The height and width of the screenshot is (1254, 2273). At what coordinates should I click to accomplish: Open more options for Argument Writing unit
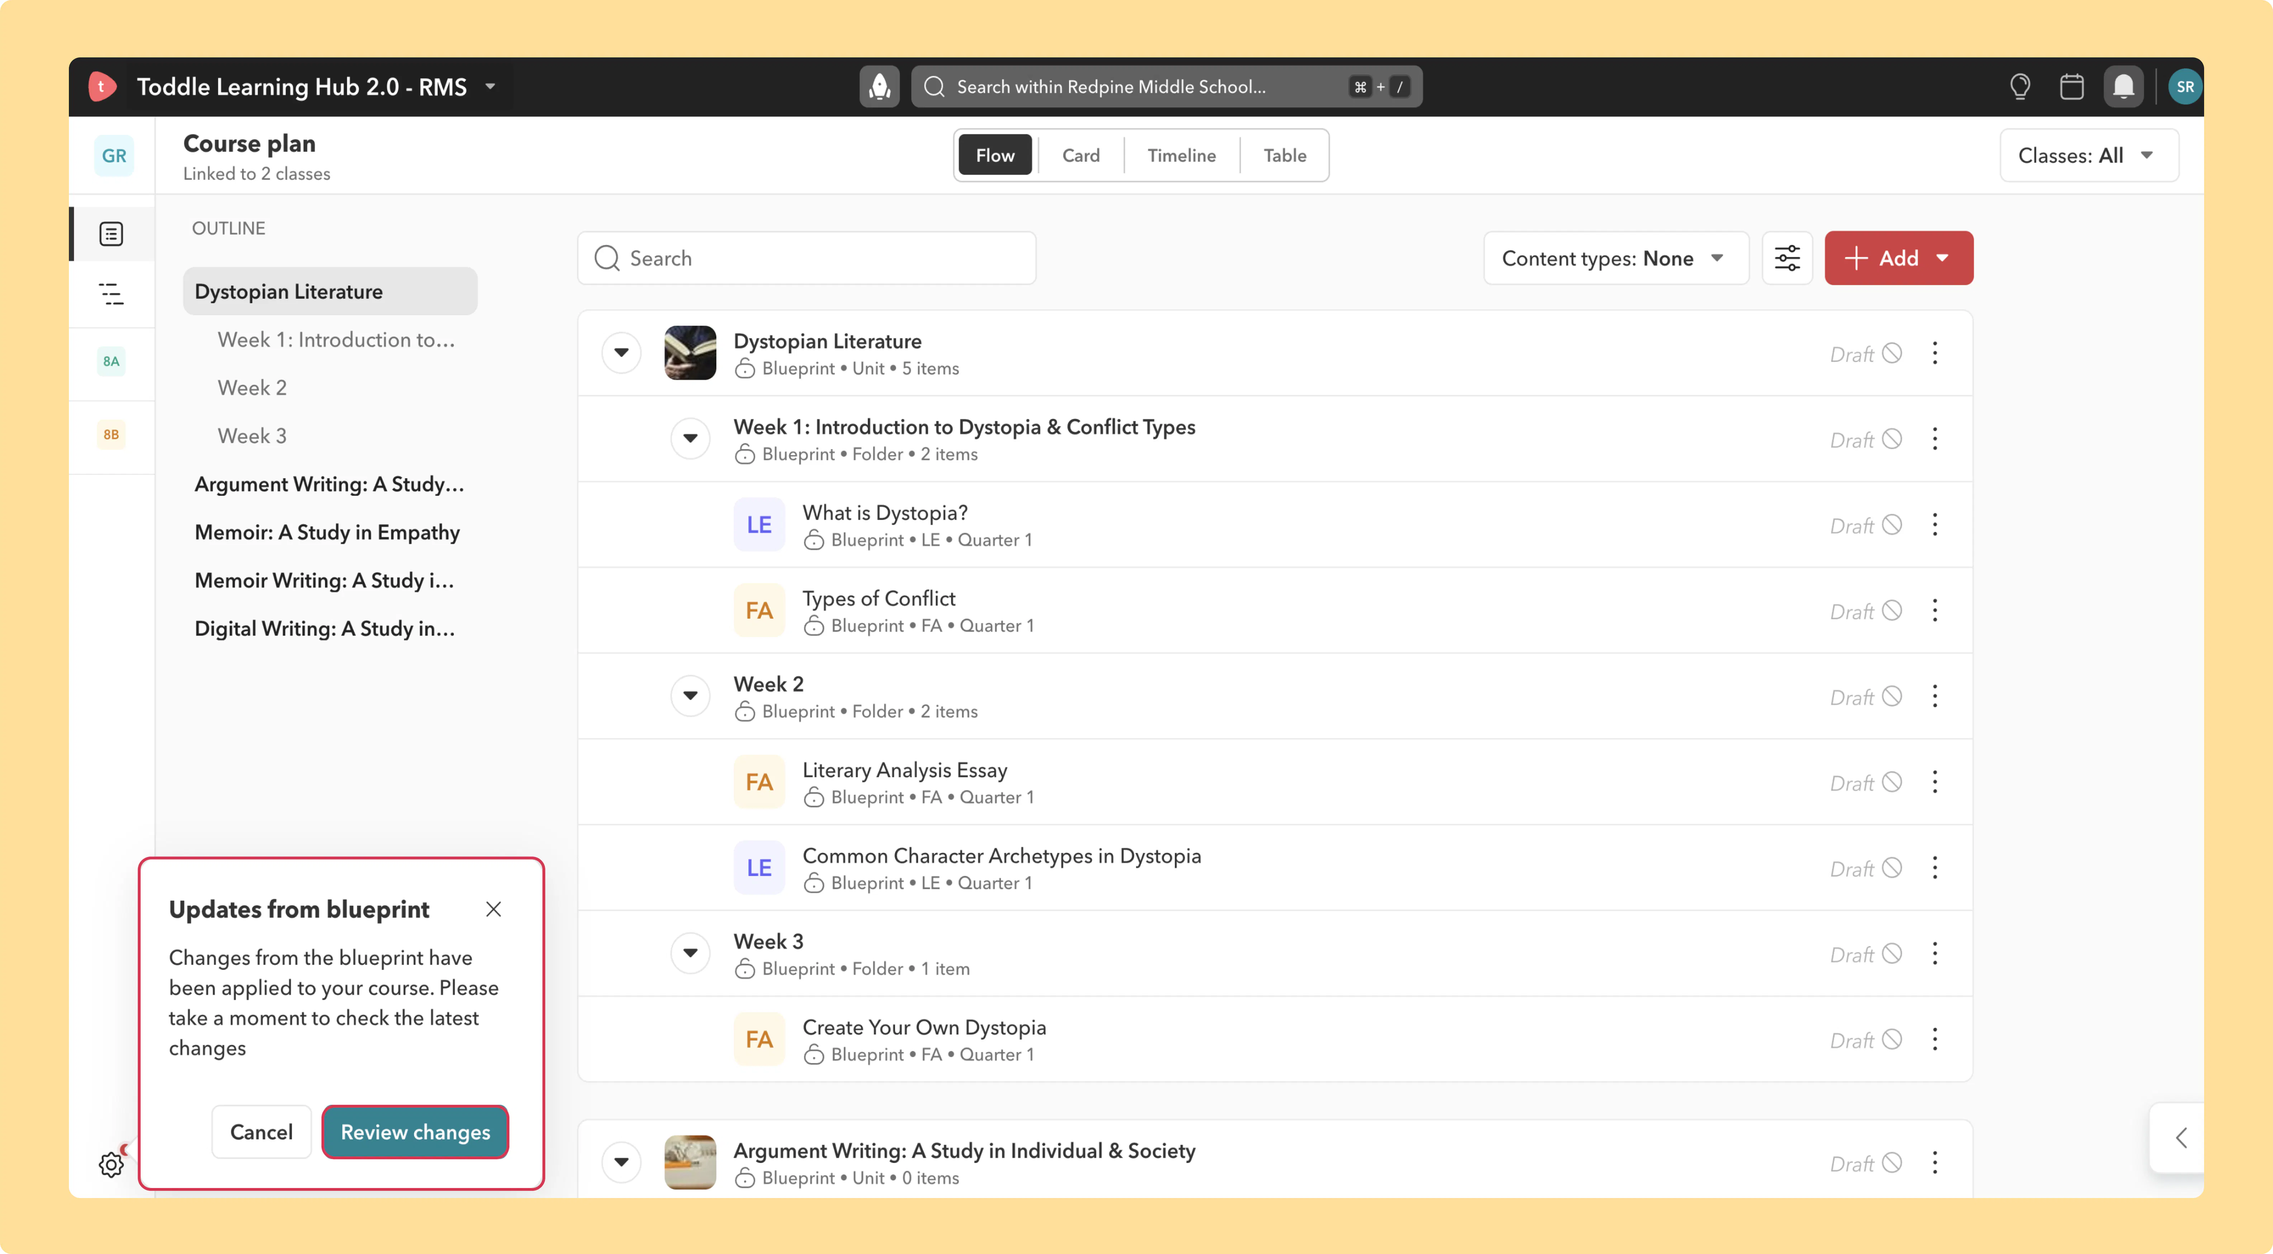pyautogui.click(x=1934, y=1162)
